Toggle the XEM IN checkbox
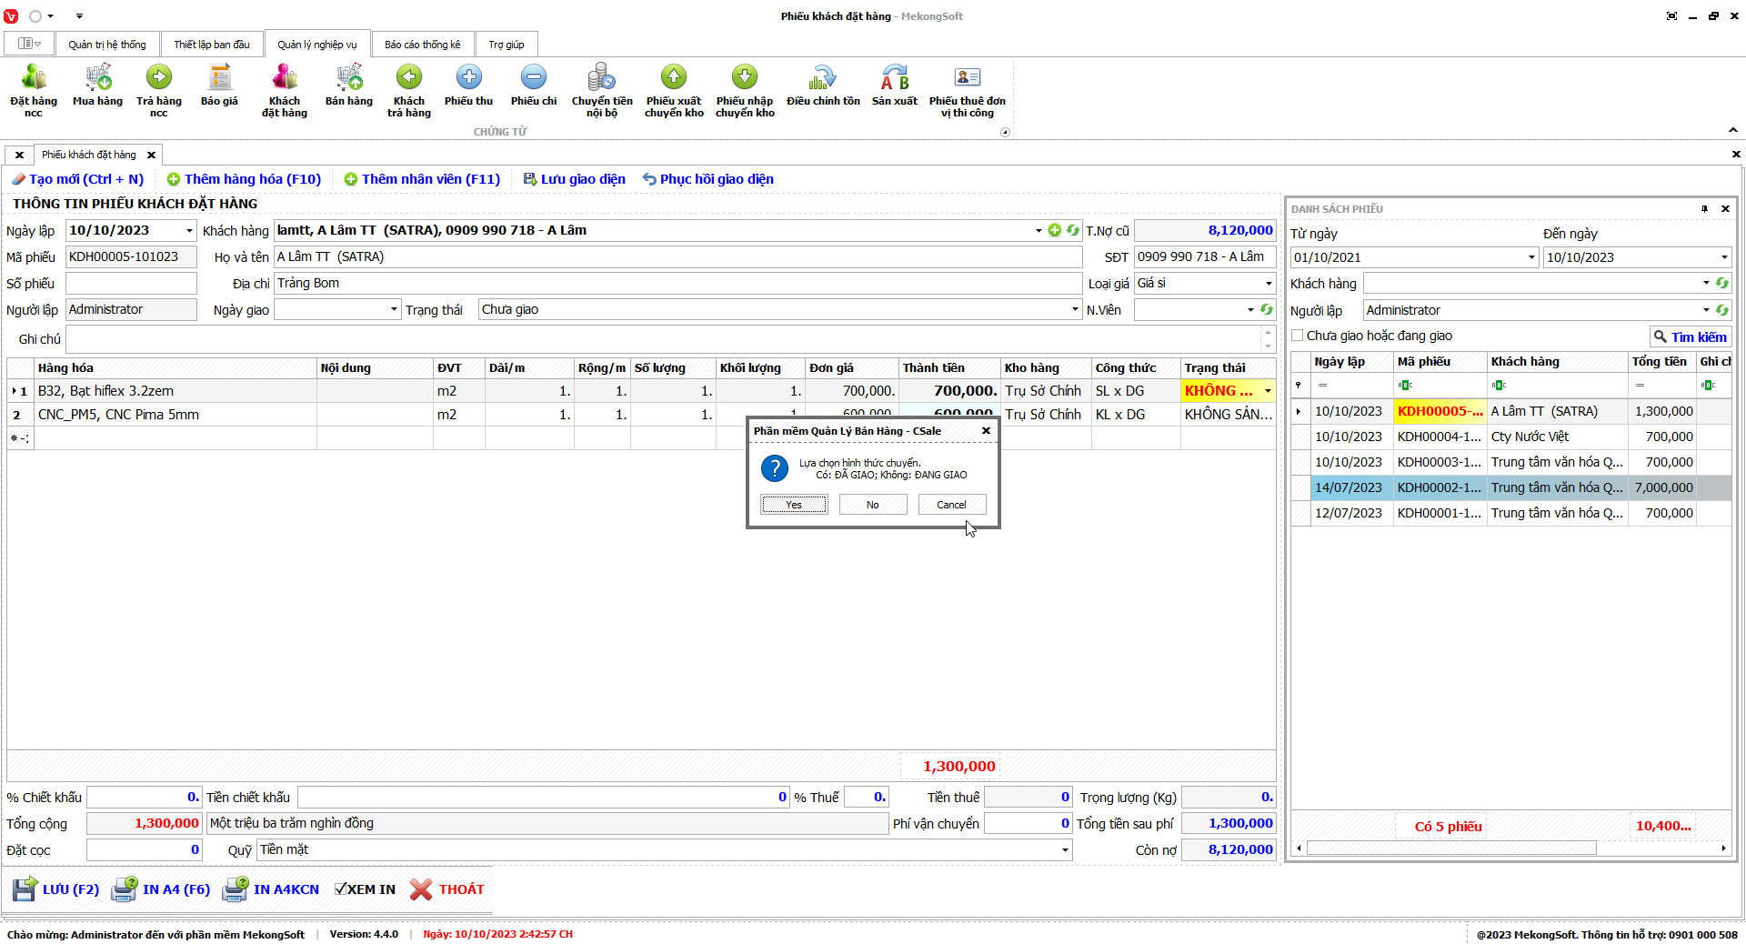 coord(341,889)
